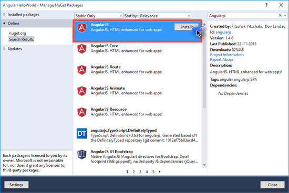Click the AngularJS package logo icon
Viewport: 289px width, 193px height.
[x=82, y=28]
